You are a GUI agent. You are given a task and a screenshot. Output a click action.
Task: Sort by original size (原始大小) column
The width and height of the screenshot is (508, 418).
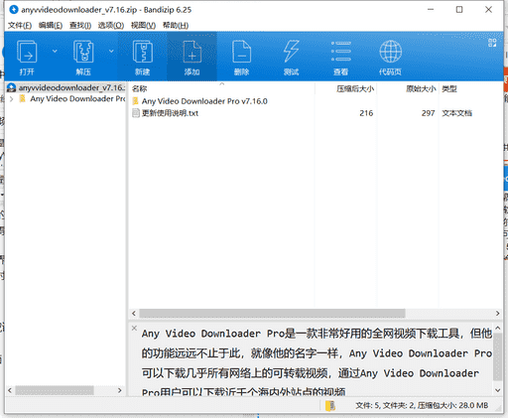pyautogui.click(x=421, y=88)
